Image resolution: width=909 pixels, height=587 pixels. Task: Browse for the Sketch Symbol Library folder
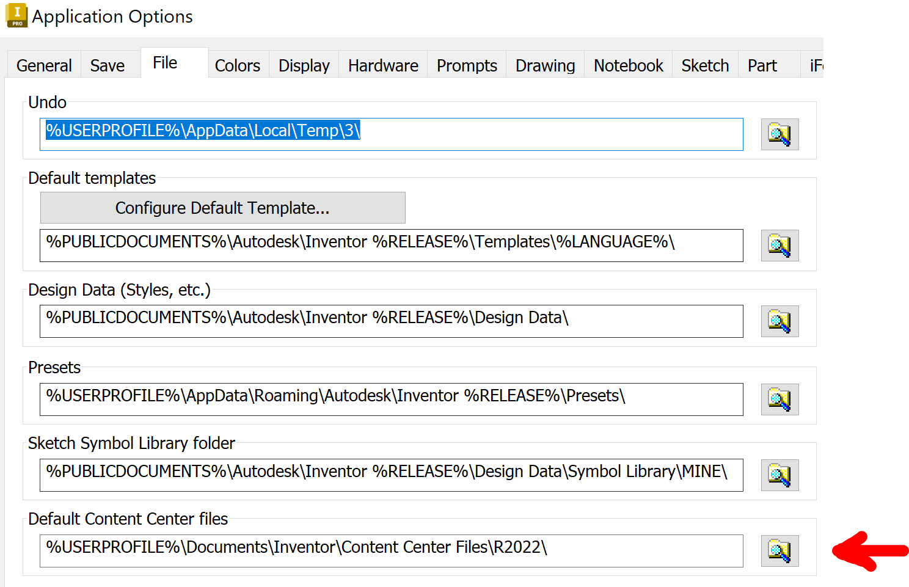pos(779,475)
